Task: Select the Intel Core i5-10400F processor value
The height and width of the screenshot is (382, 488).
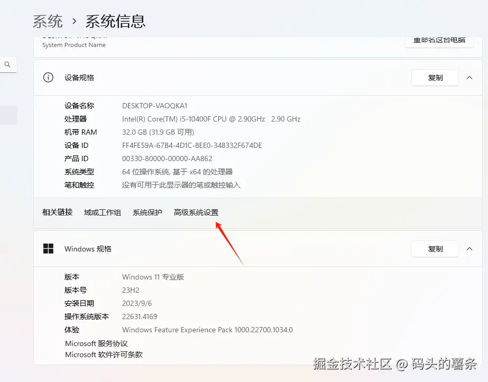Action: coord(211,119)
